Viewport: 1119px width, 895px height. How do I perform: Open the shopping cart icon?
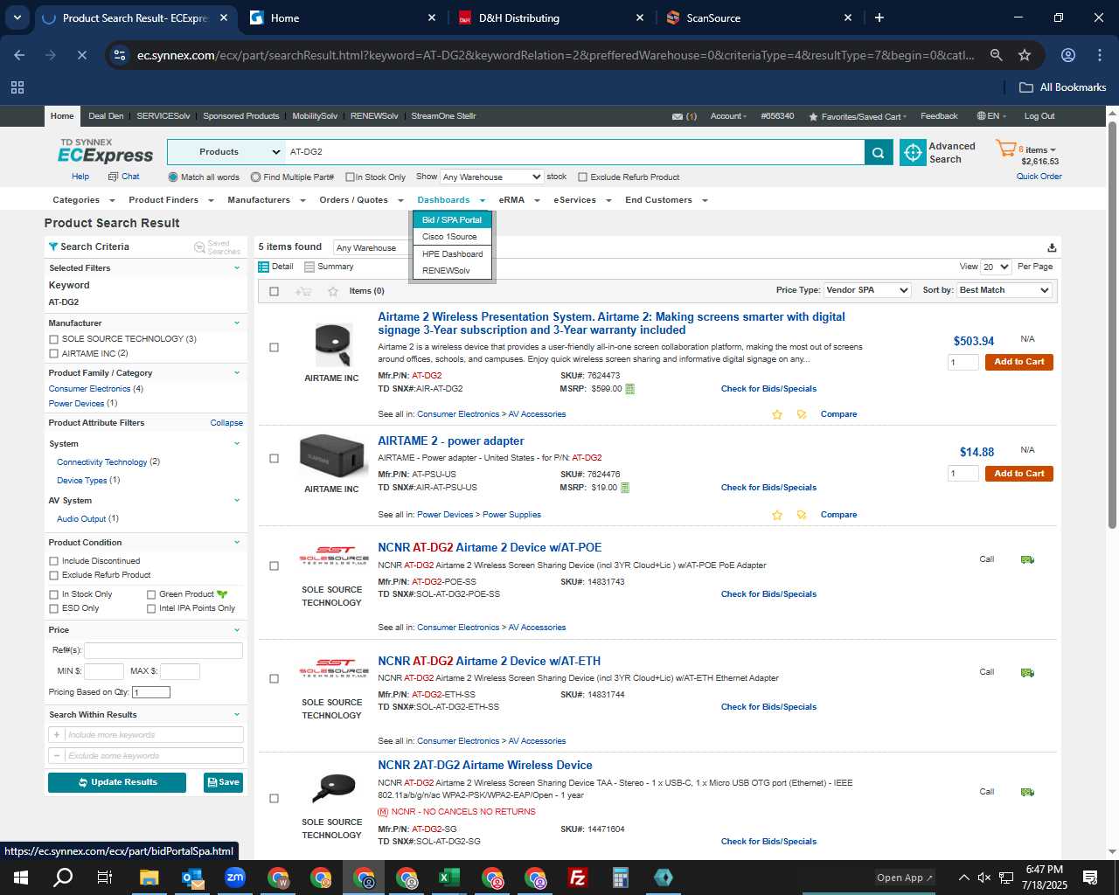click(1005, 149)
